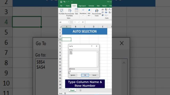This screenshot has width=170, height=95.
Task: Open the Customize Quick Access Toolbar arrow
Action: 72,2
